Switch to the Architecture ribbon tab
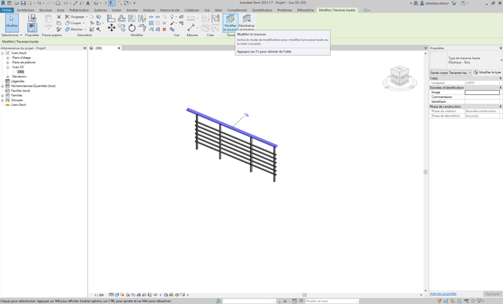 pyautogui.click(x=26, y=10)
